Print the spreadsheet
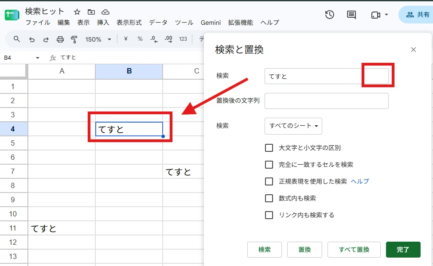The height and width of the screenshot is (266, 433). click(60, 39)
